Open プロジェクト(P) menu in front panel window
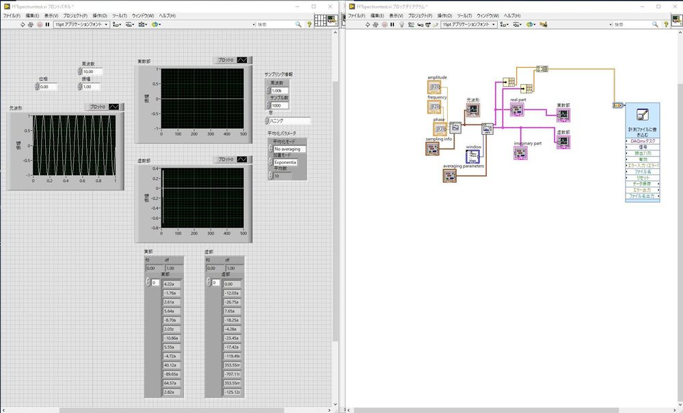The height and width of the screenshot is (413, 683). 75,16
